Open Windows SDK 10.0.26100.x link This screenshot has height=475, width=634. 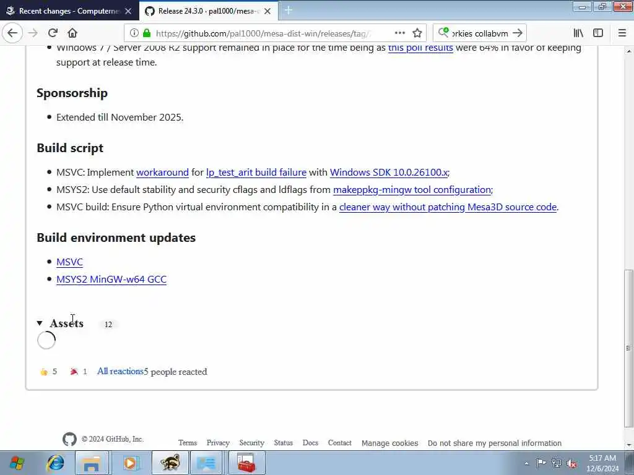[x=389, y=173]
